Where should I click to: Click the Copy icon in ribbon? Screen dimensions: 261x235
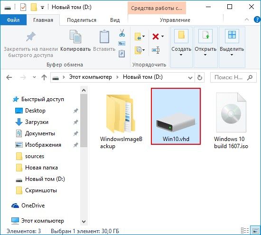pos(75,36)
